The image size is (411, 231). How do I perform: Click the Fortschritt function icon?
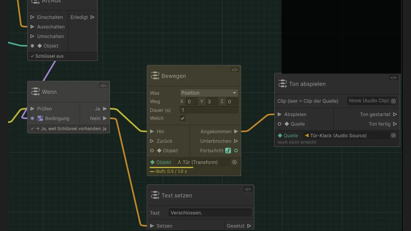[x=228, y=150]
